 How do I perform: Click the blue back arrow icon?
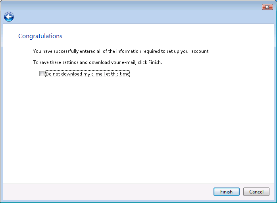pos(9,17)
